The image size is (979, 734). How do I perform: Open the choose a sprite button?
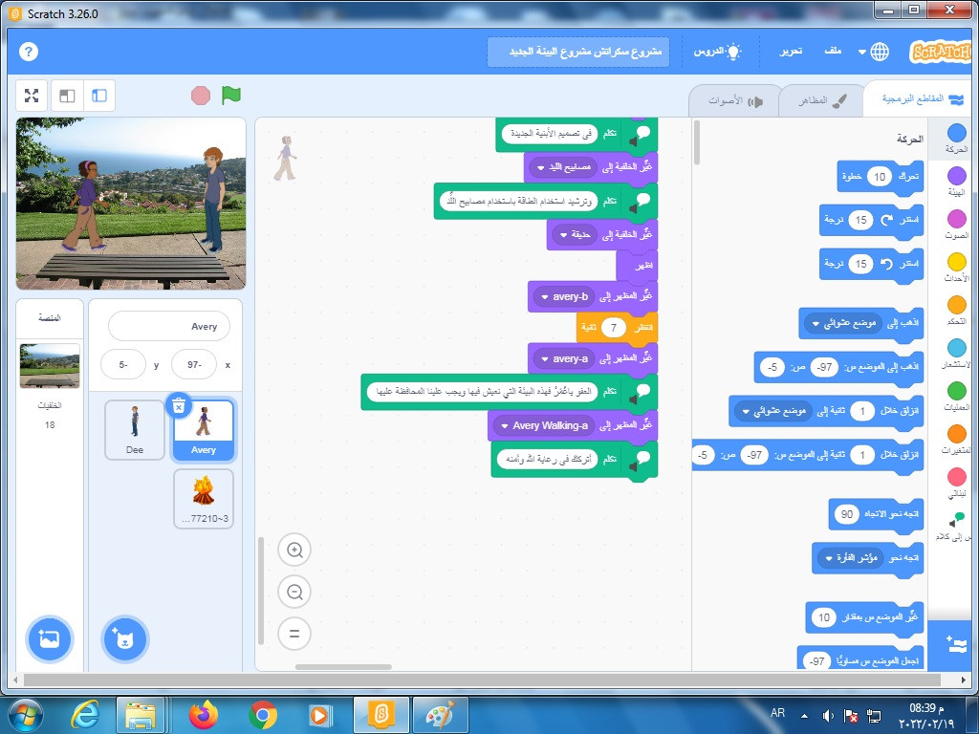[125, 638]
